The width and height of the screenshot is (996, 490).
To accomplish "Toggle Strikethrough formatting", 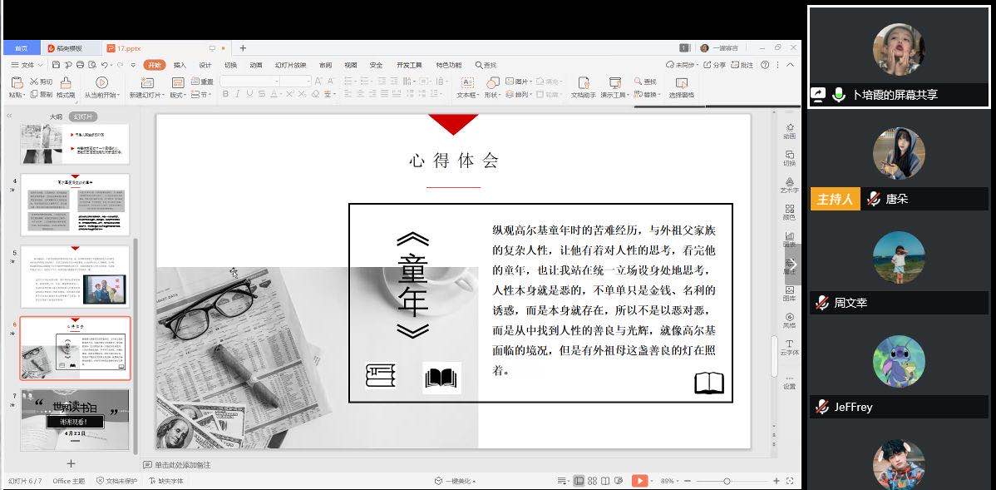I will (261, 94).
